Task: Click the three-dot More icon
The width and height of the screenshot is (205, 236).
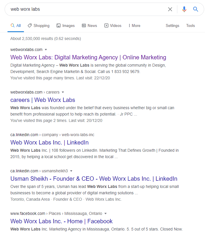Action: pos(129,25)
